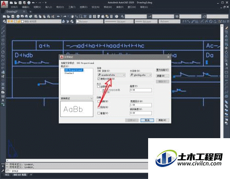
Task: Click the drawing area vertical scrollbar
Action: [222, 82]
